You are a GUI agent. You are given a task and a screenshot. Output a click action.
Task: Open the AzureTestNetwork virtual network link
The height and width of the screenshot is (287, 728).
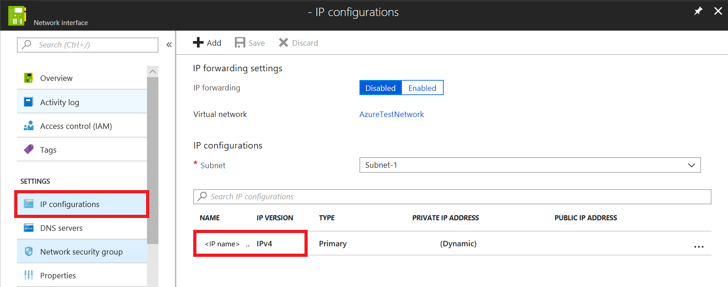point(391,114)
